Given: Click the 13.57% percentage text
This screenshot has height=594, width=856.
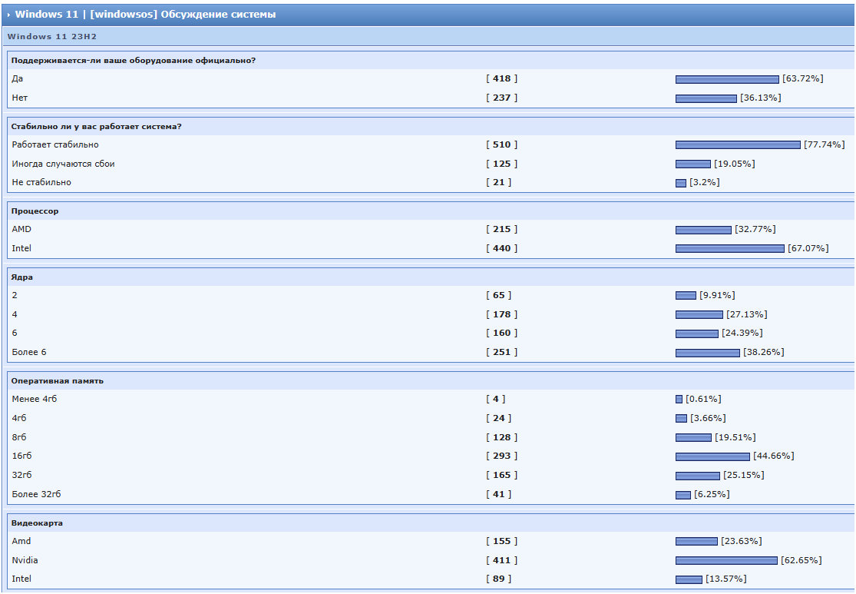Looking at the screenshot, I should [726, 579].
